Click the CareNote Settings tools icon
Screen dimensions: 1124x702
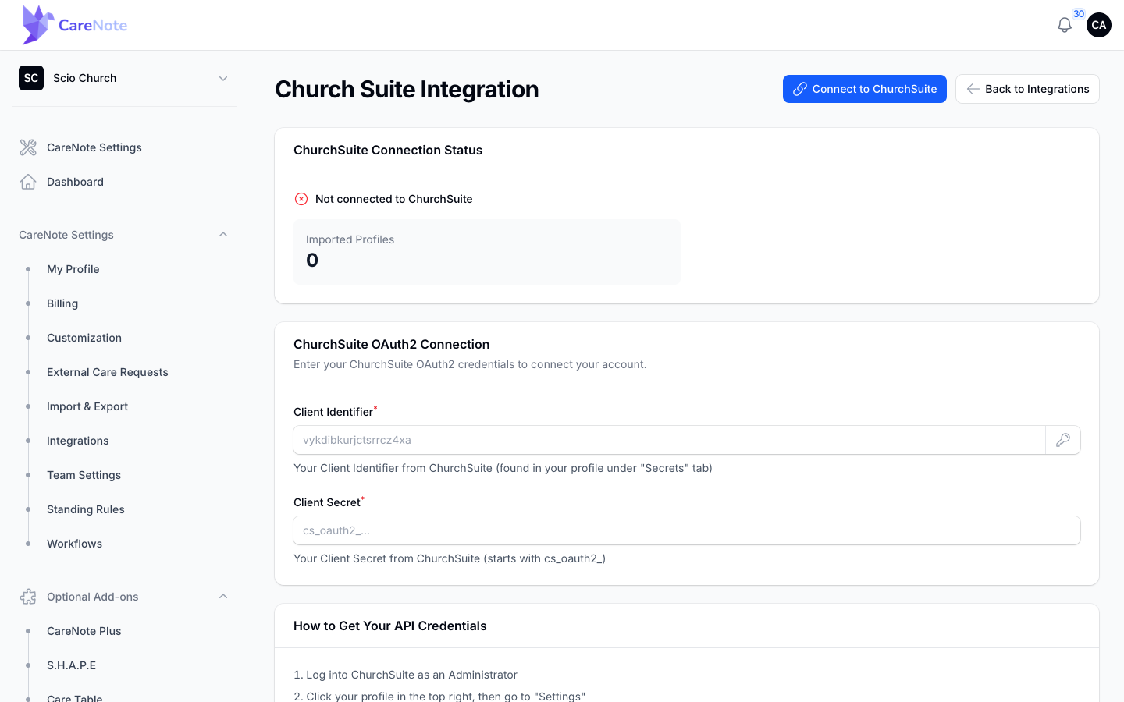[28, 147]
